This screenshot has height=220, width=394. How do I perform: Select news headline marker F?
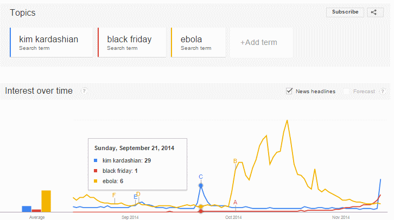click(x=114, y=195)
